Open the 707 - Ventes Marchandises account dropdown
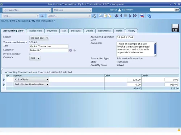Image resolution: width=181 pixels, height=135 pixels. (31, 85)
